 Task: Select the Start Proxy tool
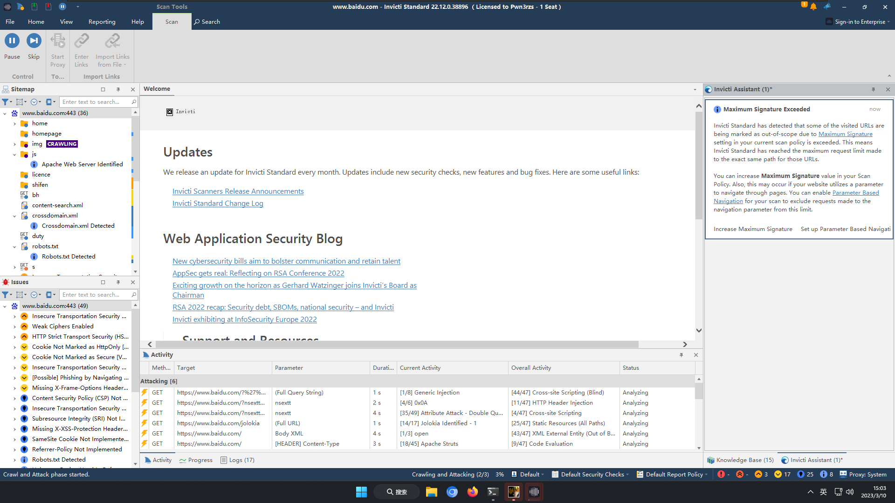(x=57, y=49)
